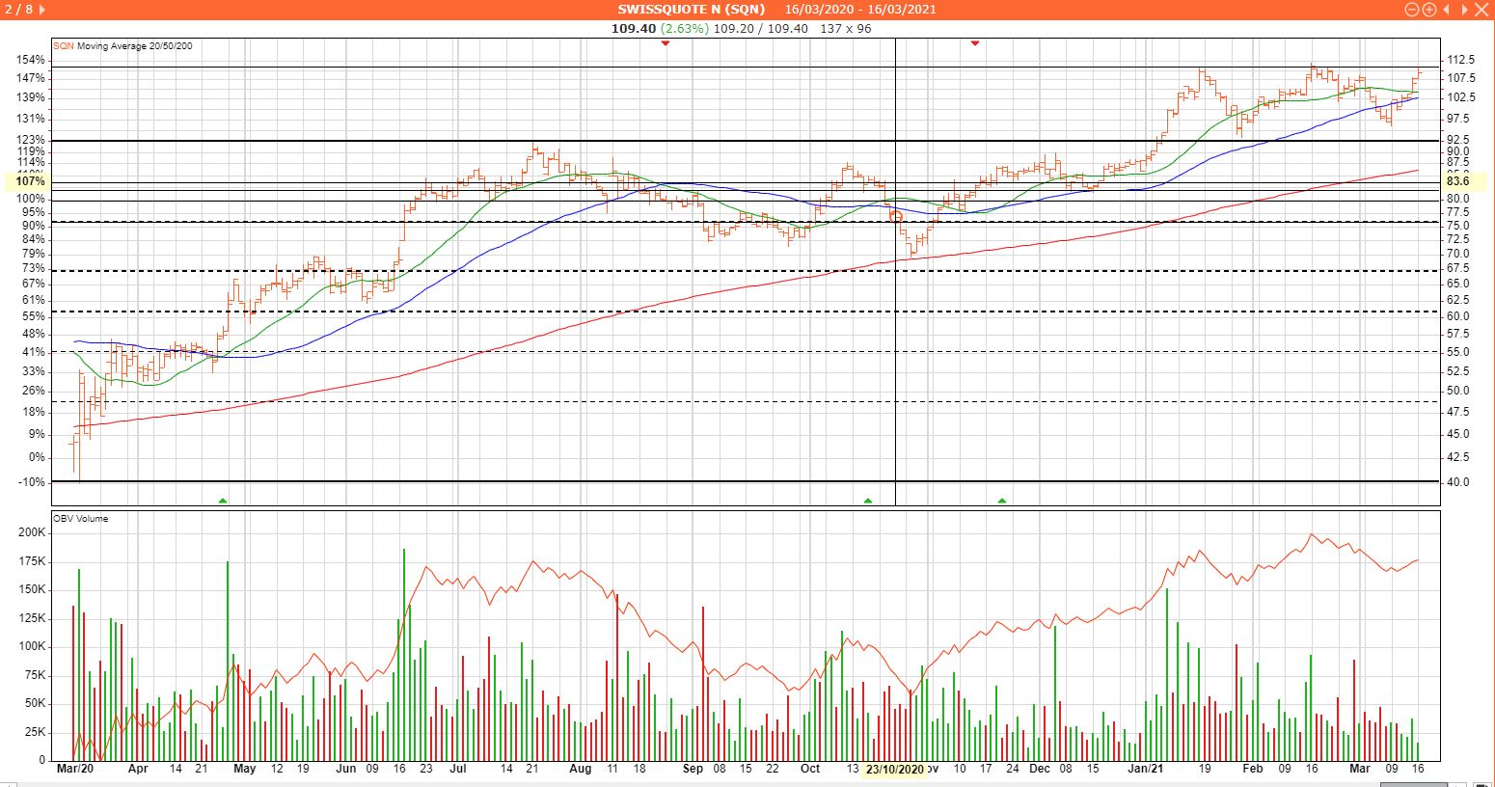Image resolution: width=1495 pixels, height=787 pixels.
Task: Click the highlighted 23/10/2020 date label
Action: coord(894,770)
